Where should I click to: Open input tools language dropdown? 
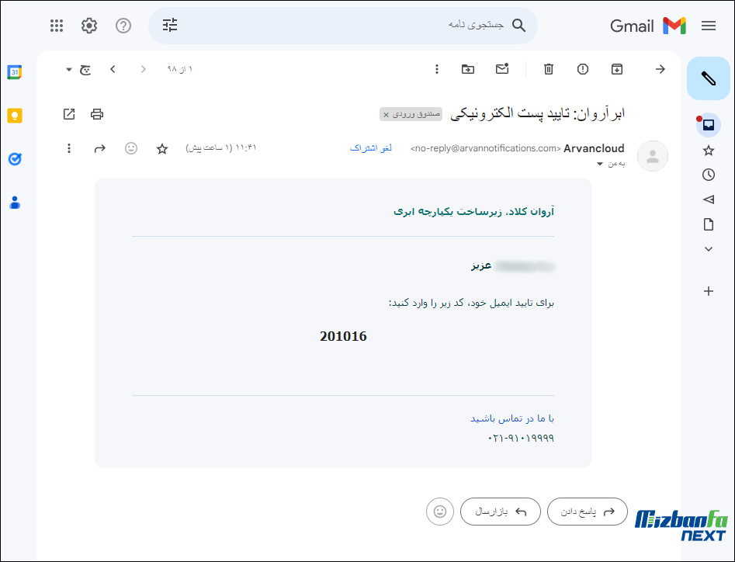(x=69, y=70)
